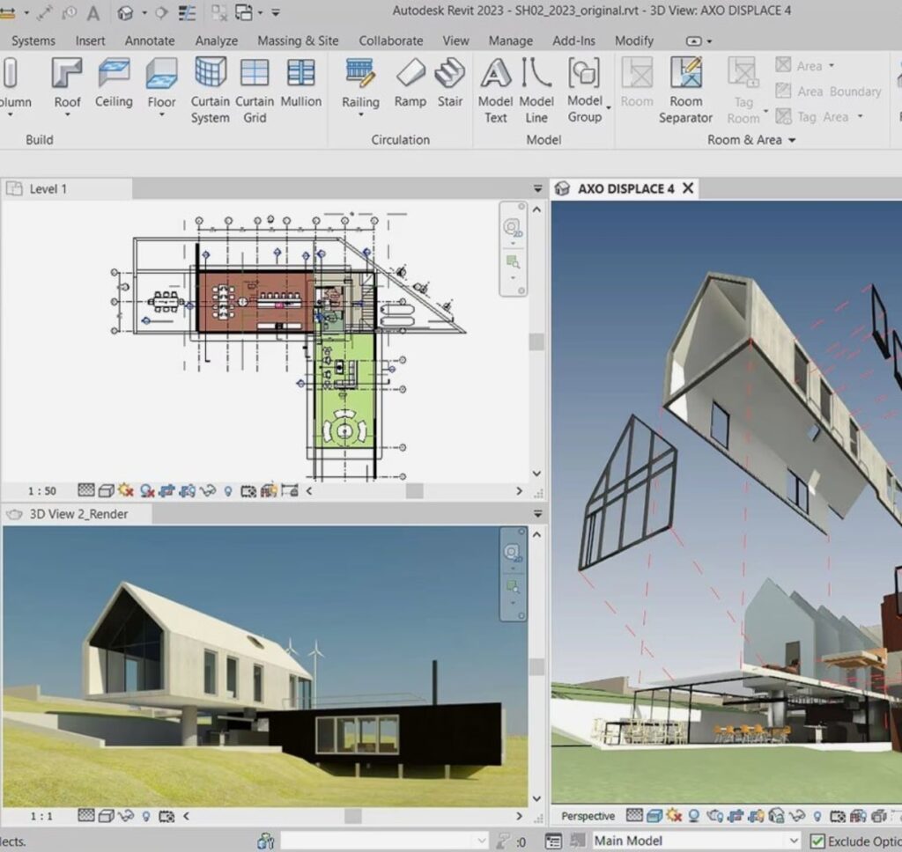Viewport: 902px width, 852px height.
Task: Toggle the Exclude Options checkbox
Action: pyautogui.click(x=817, y=841)
